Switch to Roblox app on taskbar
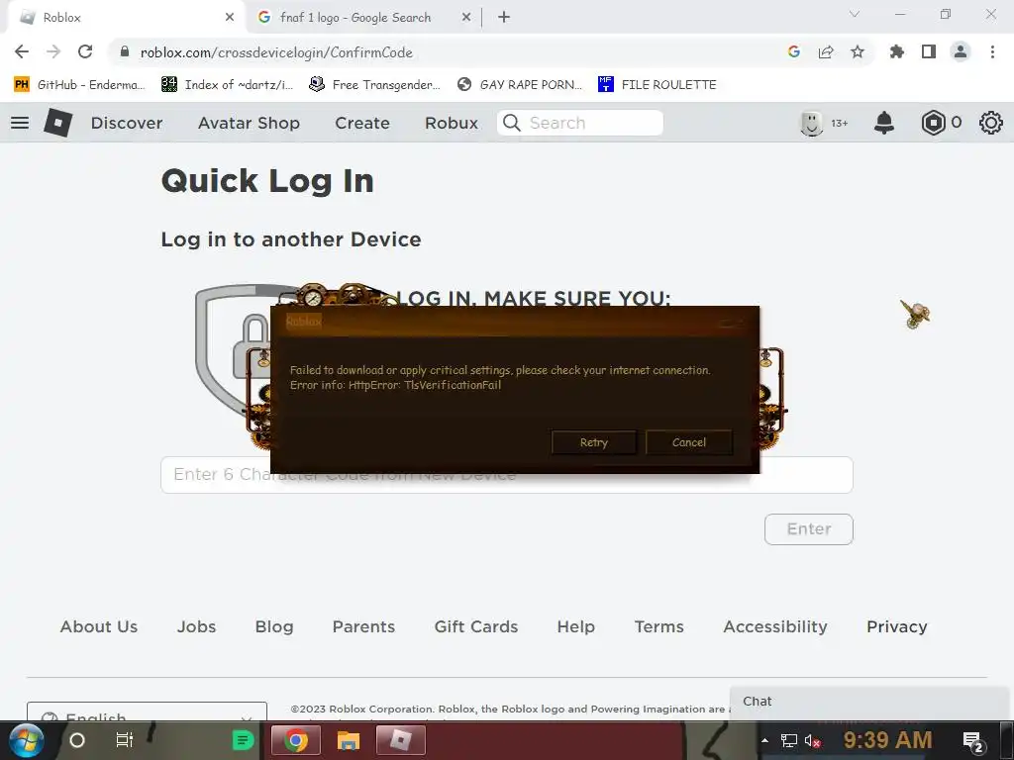Image resolution: width=1014 pixels, height=760 pixels. (x=401, y=740)
